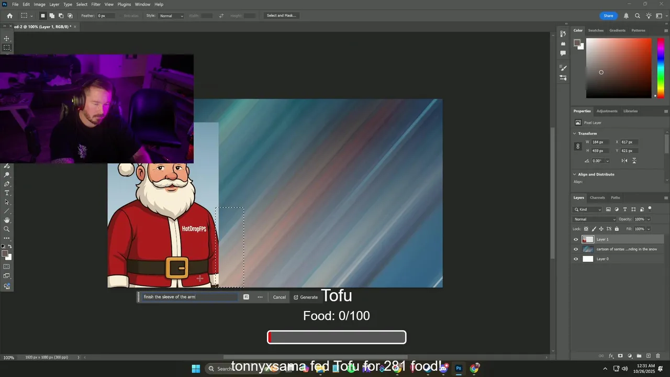Open the blend mode dropdown Normal
This screenshot has height=377, width=670.
click(x=594, y=219)
